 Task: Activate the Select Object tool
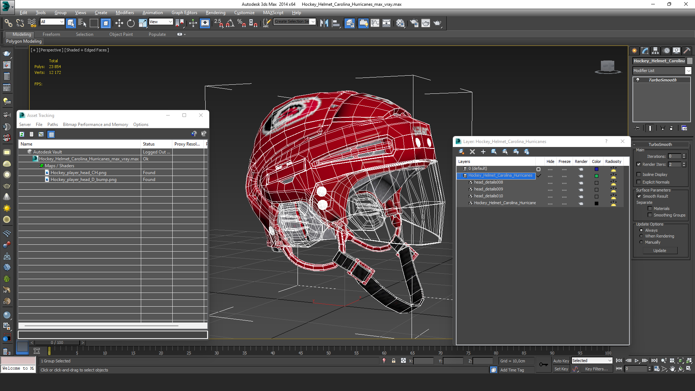(x=71, y=23)
